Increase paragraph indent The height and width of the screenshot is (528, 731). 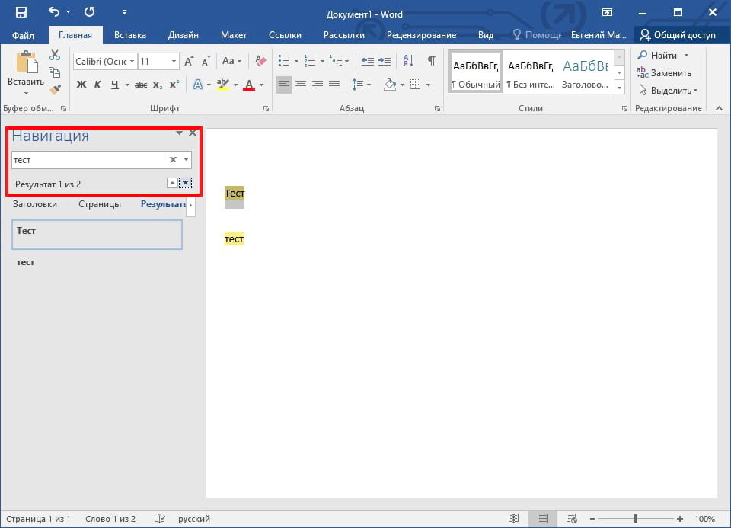click(x=385, y=61)
